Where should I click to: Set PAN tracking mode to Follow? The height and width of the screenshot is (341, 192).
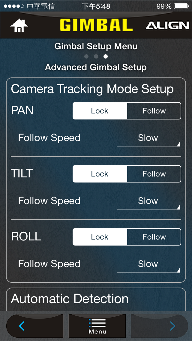(x=154, y=110)
